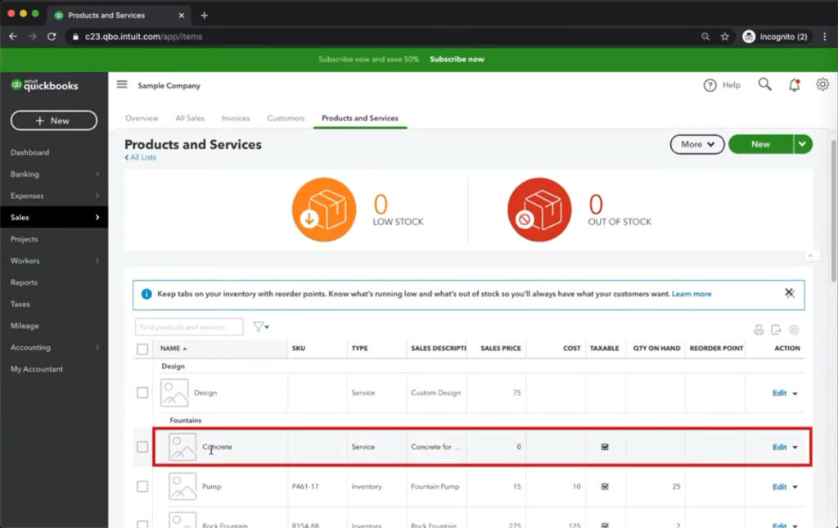Check the Concrete row checkbox
838x528 pixels.
[142, 447]
